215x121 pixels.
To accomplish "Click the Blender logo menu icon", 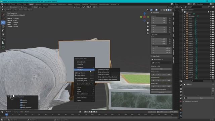I will pos(2,4).
